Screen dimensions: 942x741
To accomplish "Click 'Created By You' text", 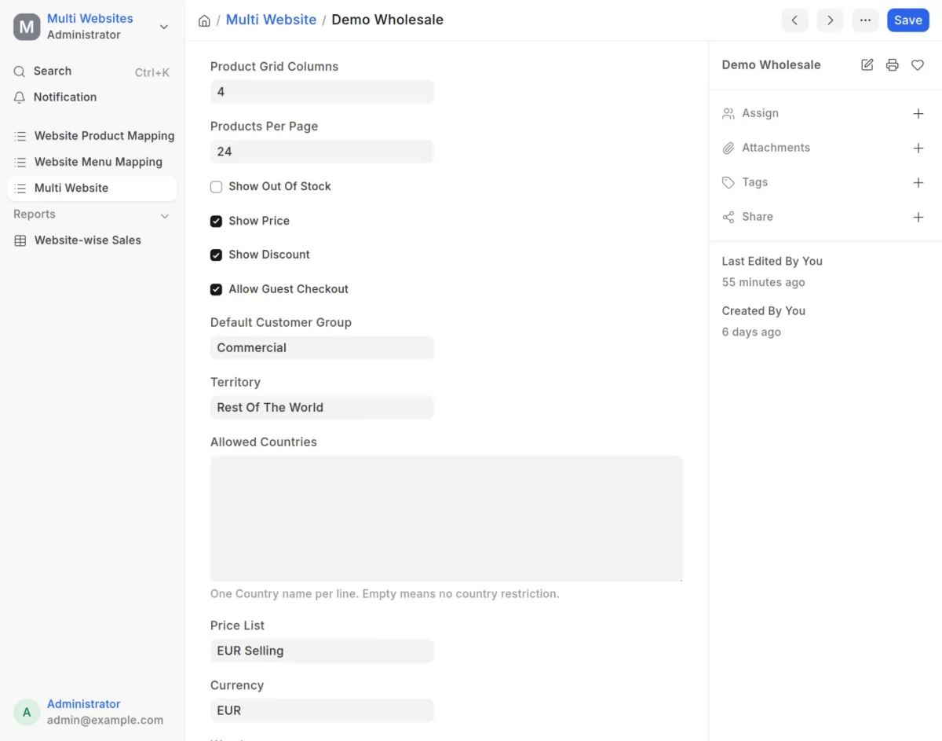I will point(764,311).
